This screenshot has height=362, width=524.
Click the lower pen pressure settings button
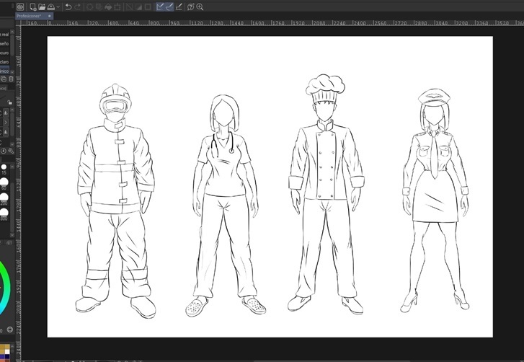[6, 133]
